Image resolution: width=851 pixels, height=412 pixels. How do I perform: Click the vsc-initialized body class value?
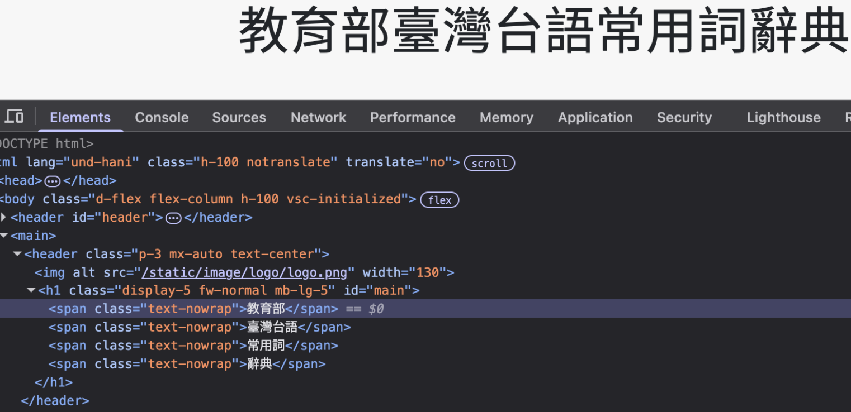pyautogui.click(x=343, y=199)
